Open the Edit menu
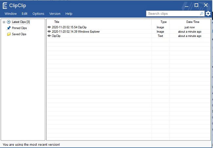 coord(25,14)
